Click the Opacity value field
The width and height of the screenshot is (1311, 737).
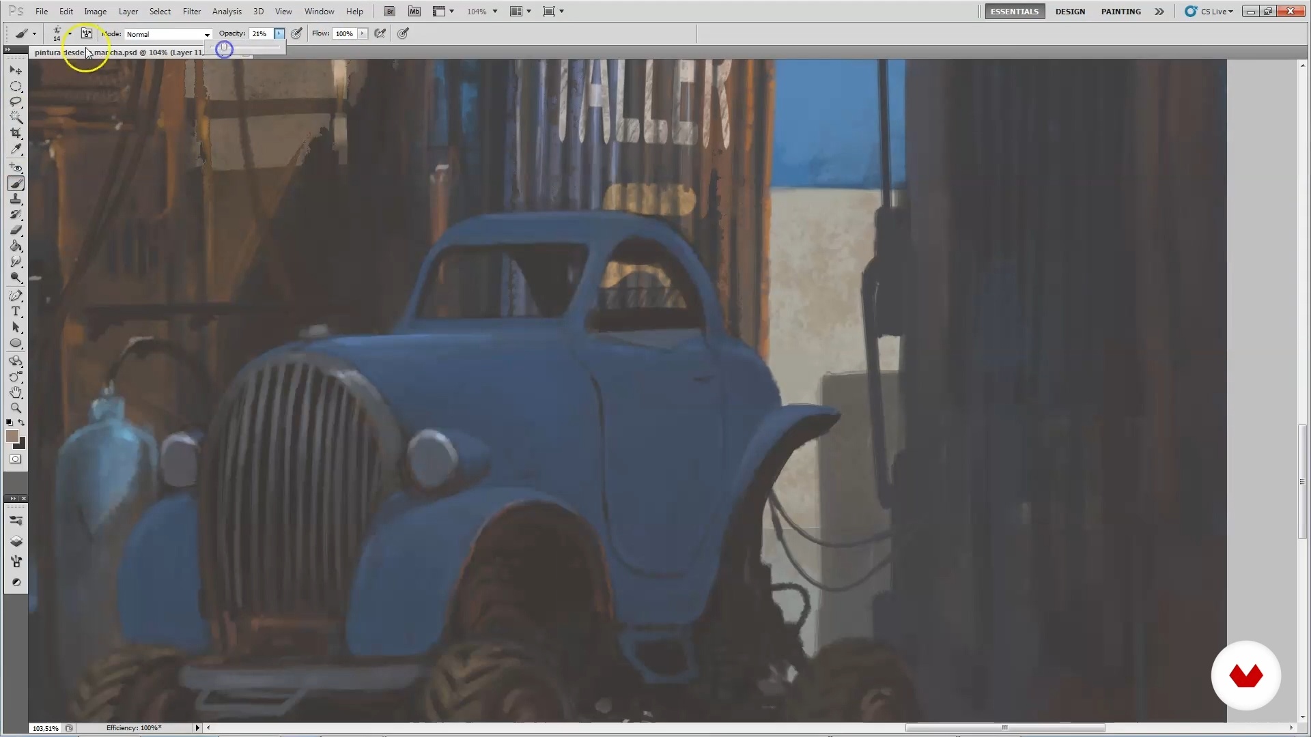pyautogui.click(x=261, y=33)
